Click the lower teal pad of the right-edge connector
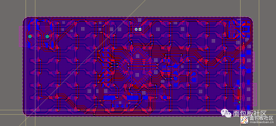This screenshot has height=126, width=276. click(239, 102)
